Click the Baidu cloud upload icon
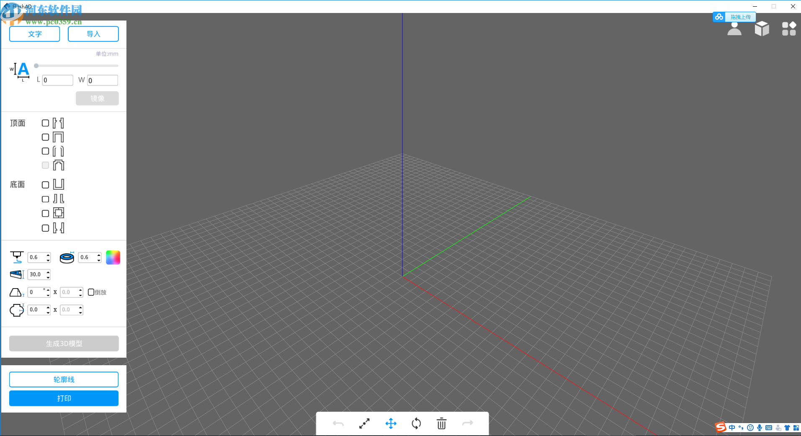The image size is (801, 436). [x=719, y=17]
